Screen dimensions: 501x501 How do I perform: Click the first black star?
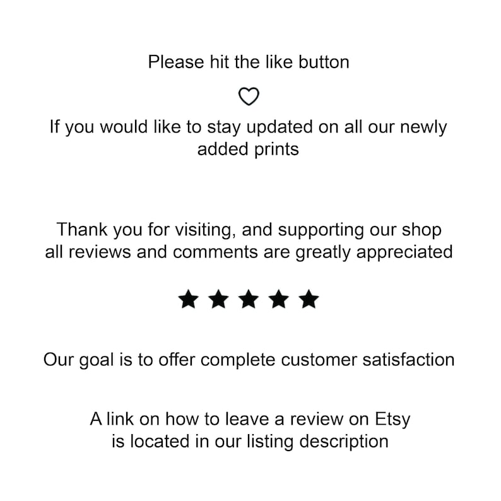pyautogui.click(x=189, y=299)
